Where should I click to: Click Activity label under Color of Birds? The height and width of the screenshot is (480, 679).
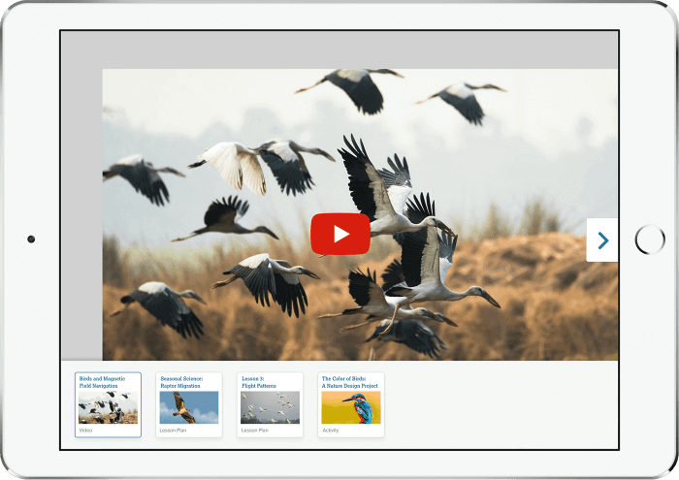(331, 430)
